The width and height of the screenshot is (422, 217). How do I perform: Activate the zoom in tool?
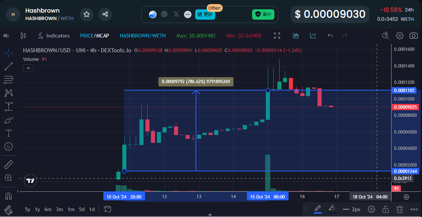(9, 178)
